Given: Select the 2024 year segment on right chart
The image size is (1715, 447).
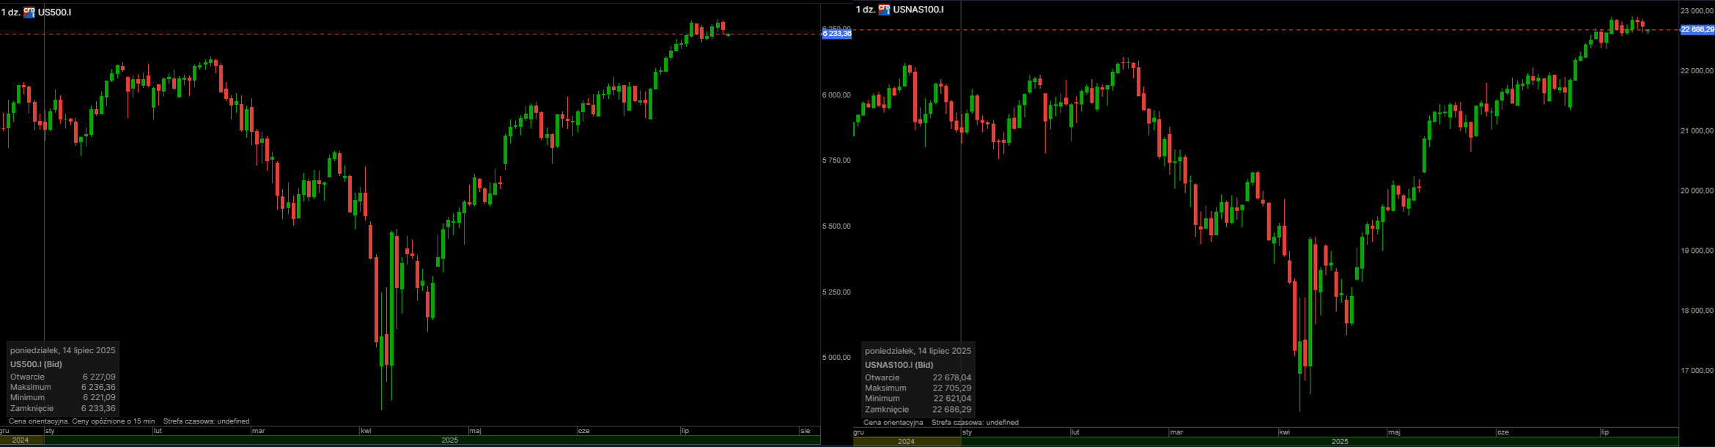Looking at the screenshot, I should click(x=906, y=442).
